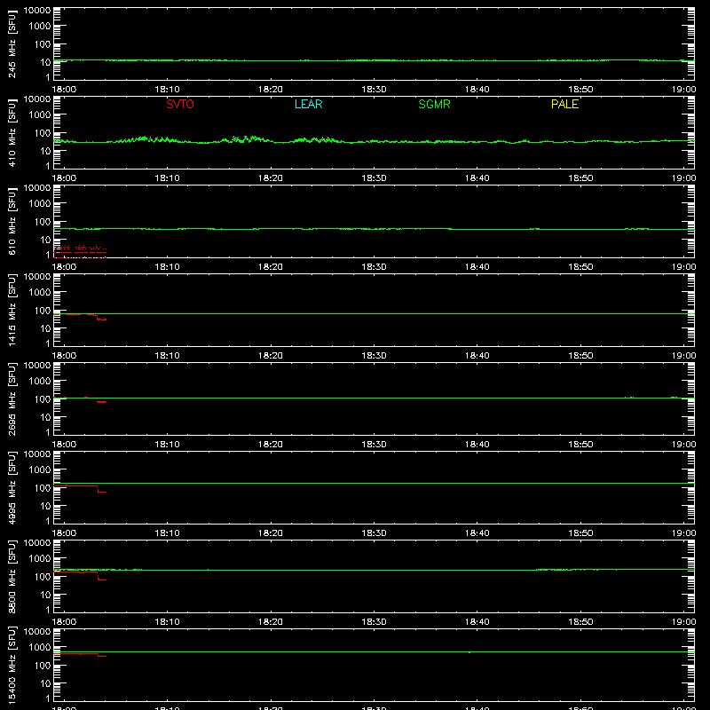Image resolution: width=710 pixels, height=710 pixels.
Task: Click 18:50 label under the 410 MHz plot
Action: point(580,178)
